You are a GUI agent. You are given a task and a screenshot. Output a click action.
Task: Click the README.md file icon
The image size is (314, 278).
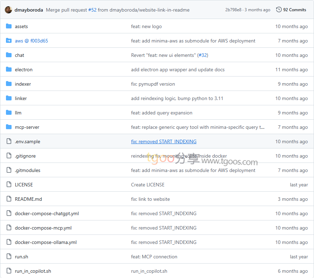click(x=9, y=199)
